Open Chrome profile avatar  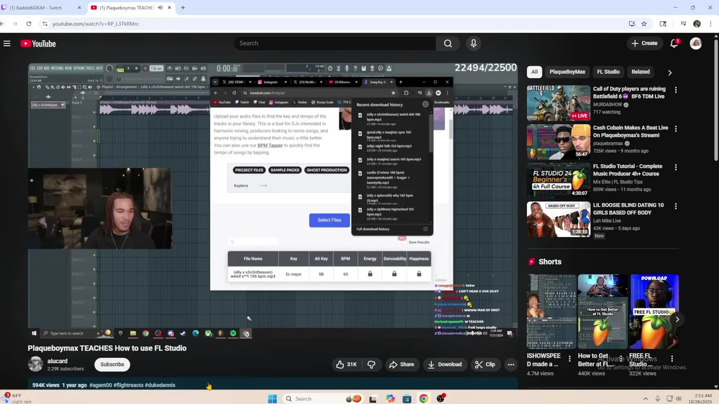coord(697,24)
